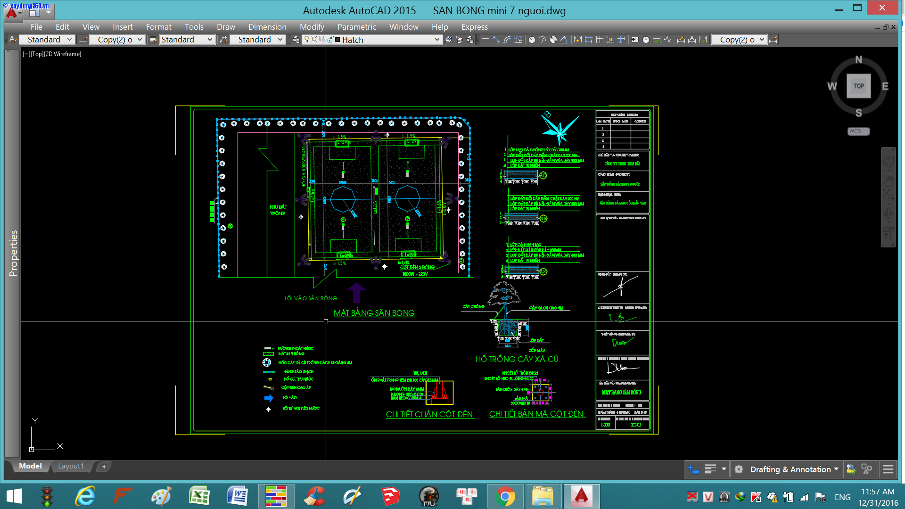Click the Hatch layer color swatch

[x=337, y=40]
